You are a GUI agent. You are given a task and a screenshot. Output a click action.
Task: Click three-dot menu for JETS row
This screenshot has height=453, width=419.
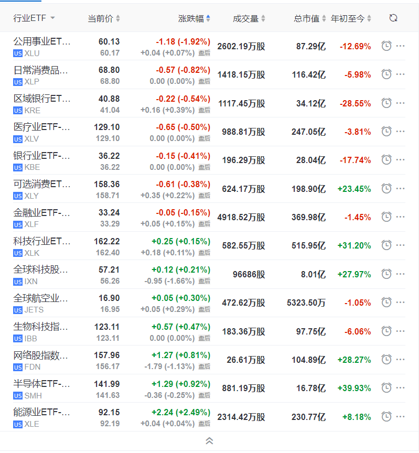(x=401, y=303)
